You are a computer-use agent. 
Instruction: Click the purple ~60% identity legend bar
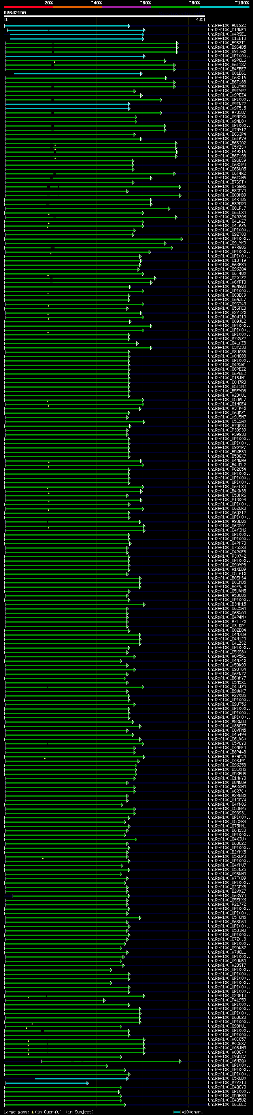pyautogui.click(x=127, y=8)
